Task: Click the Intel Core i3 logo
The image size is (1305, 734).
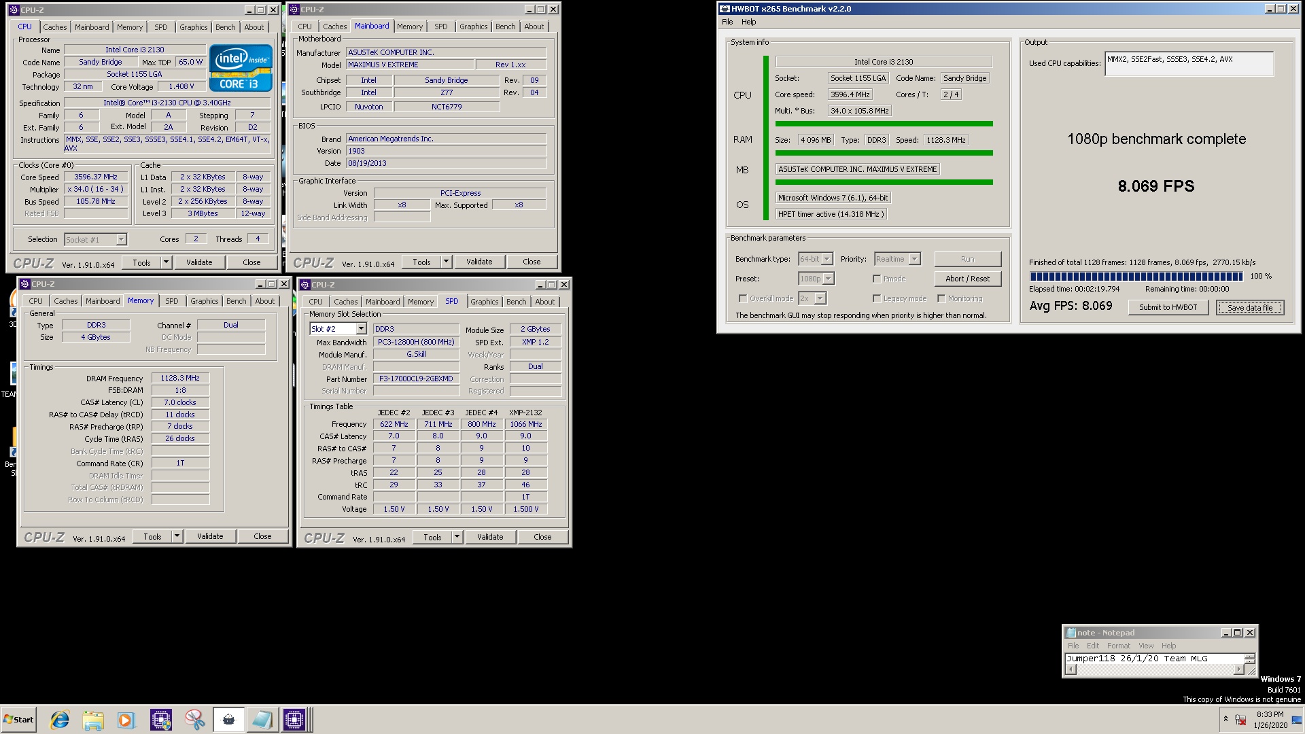Action: pos(241,67)
